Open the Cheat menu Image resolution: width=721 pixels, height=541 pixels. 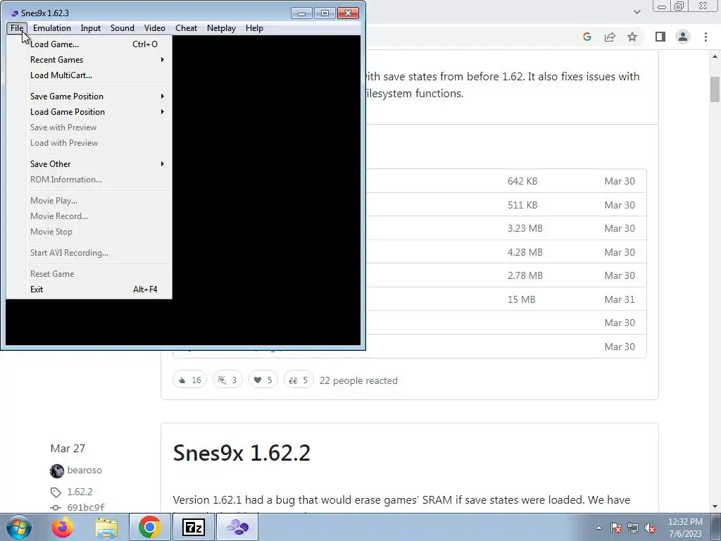click(x=186, y=28)
